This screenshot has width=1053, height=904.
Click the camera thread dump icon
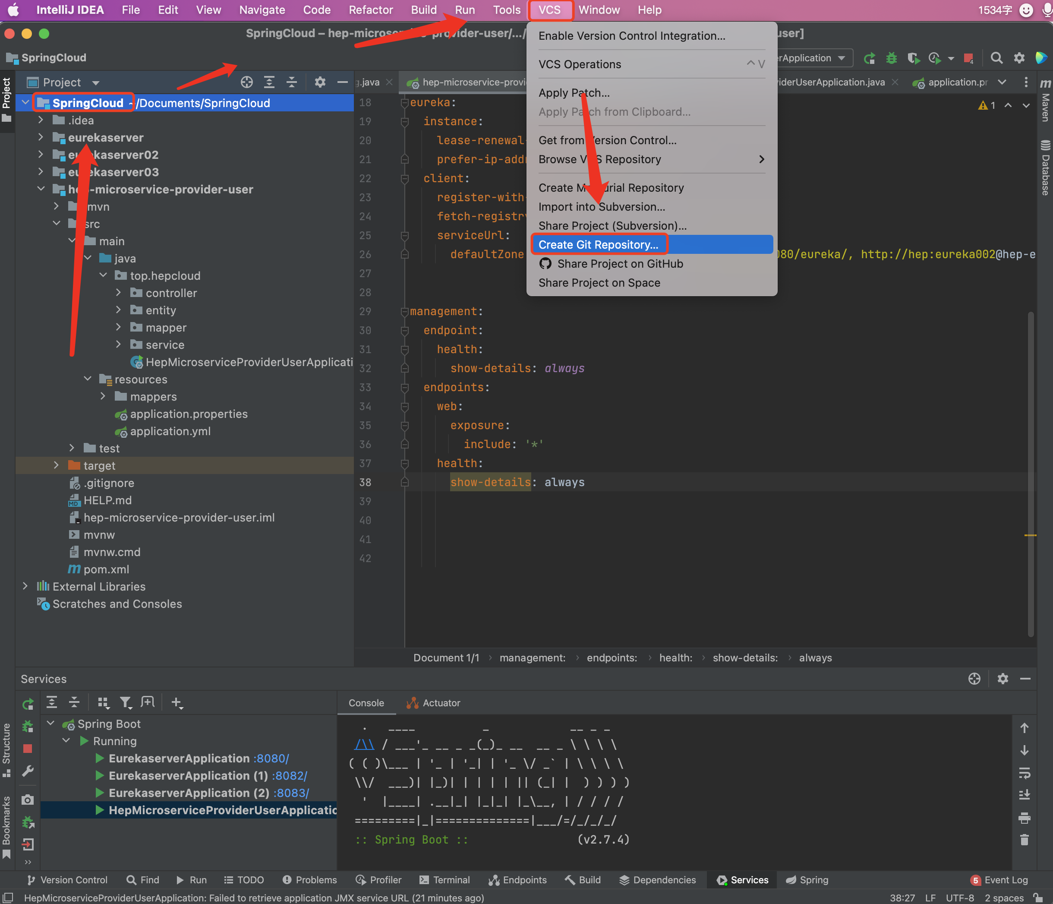[28, 799]
